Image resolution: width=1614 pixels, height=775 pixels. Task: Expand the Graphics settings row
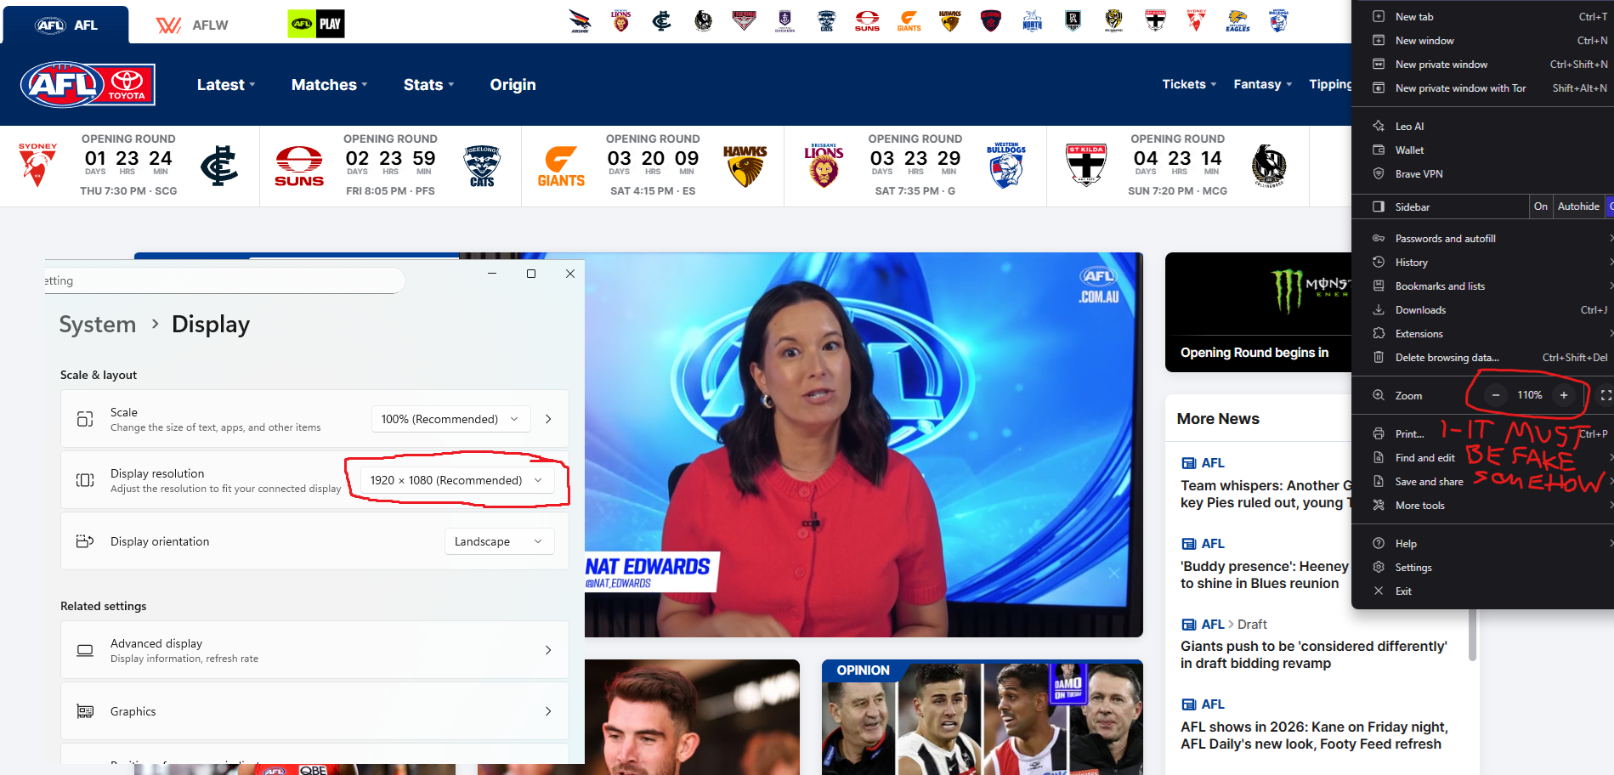(314, 711)
